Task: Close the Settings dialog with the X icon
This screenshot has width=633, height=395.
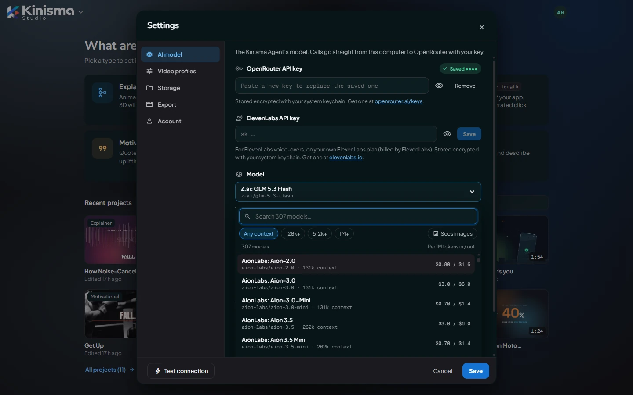Action: point(482,27)
